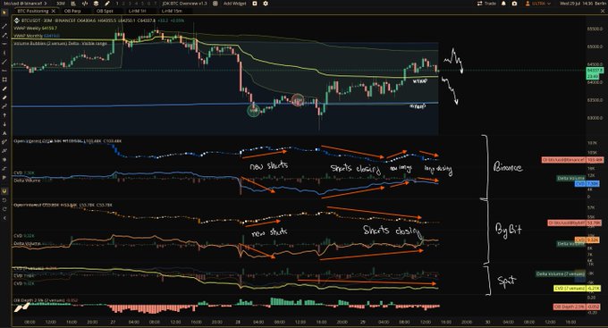Click the Binance logo beside BTCUSDT
The width and height of the screenshot is (608, 328).
pyautogui.click(x=17, y=21)
